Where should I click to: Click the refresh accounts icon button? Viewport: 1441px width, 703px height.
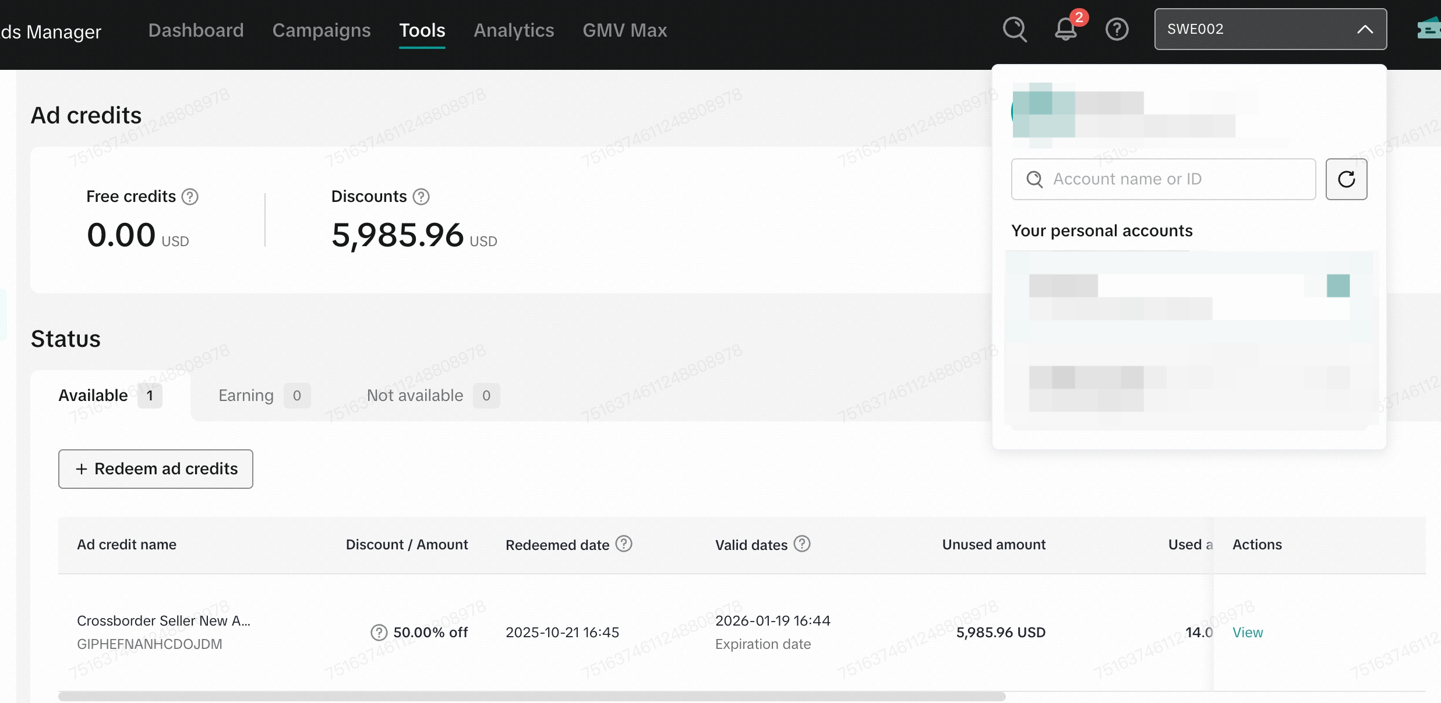click(1346, 179)
